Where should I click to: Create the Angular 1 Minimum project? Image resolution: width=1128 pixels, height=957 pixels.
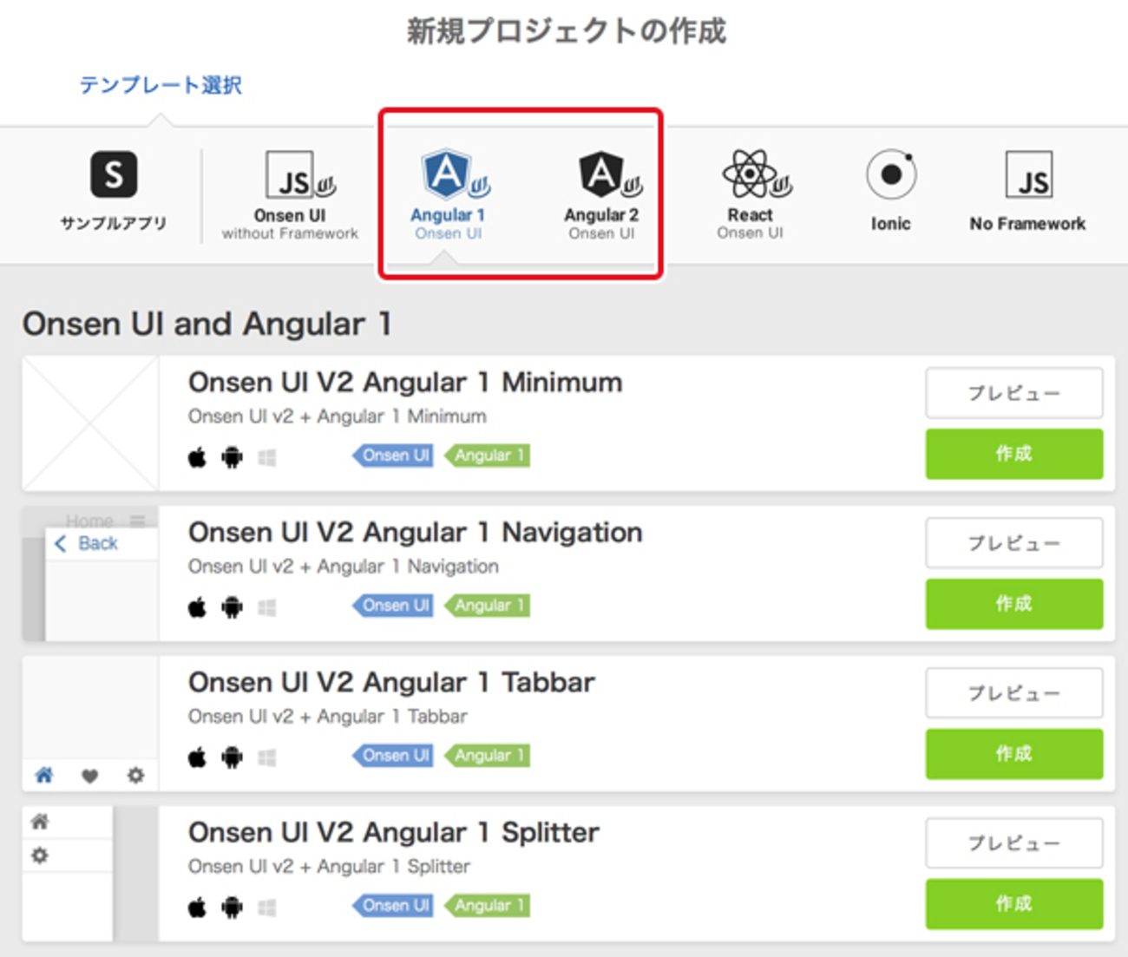1013,454
